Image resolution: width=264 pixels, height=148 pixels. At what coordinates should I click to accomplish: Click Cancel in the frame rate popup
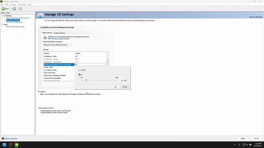(x=125, y=87)
